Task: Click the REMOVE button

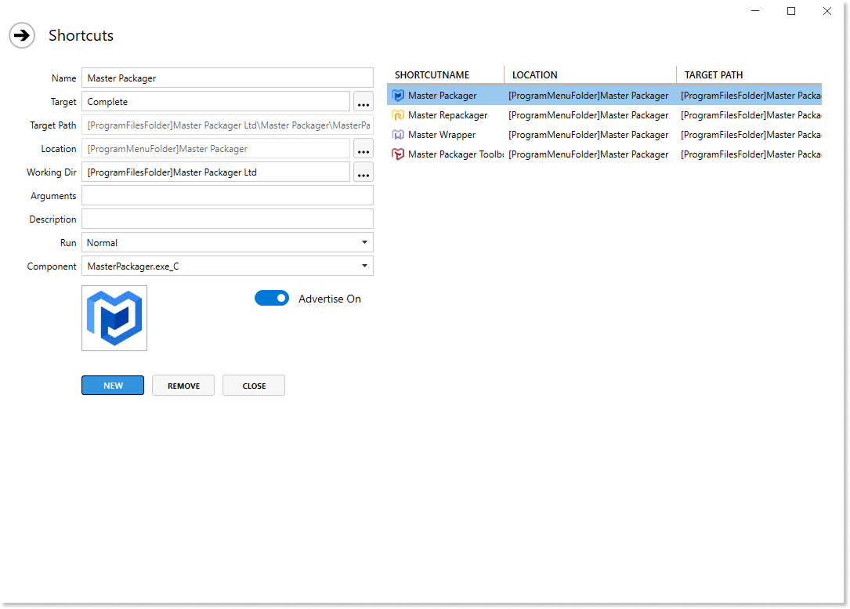Action: pos(183,386)
